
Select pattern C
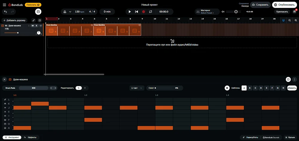point(255,88)
